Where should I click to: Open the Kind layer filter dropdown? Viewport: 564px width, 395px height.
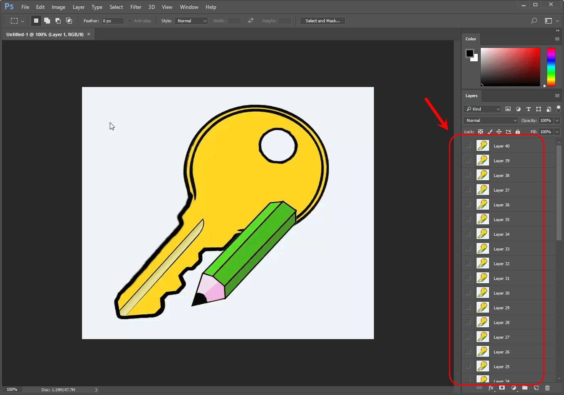(x=482, y=109)
